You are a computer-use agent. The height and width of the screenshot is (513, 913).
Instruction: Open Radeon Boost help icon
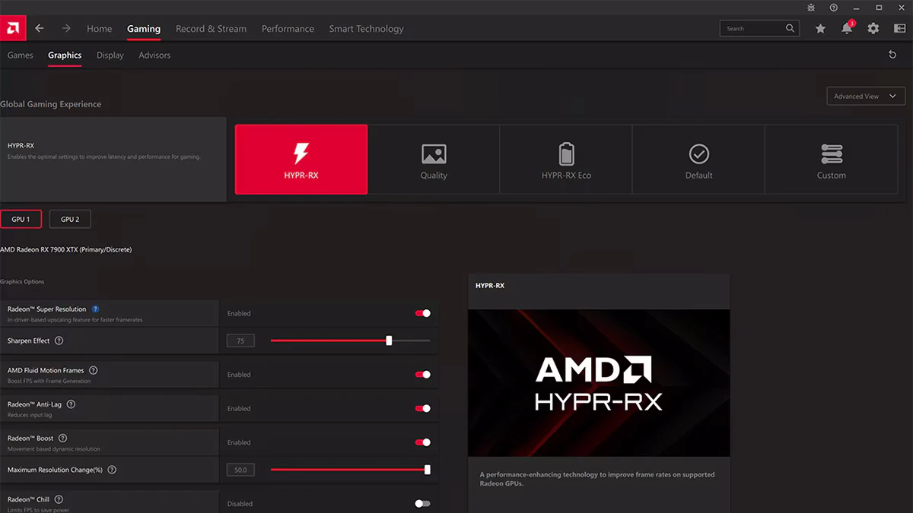click(62, 439)
